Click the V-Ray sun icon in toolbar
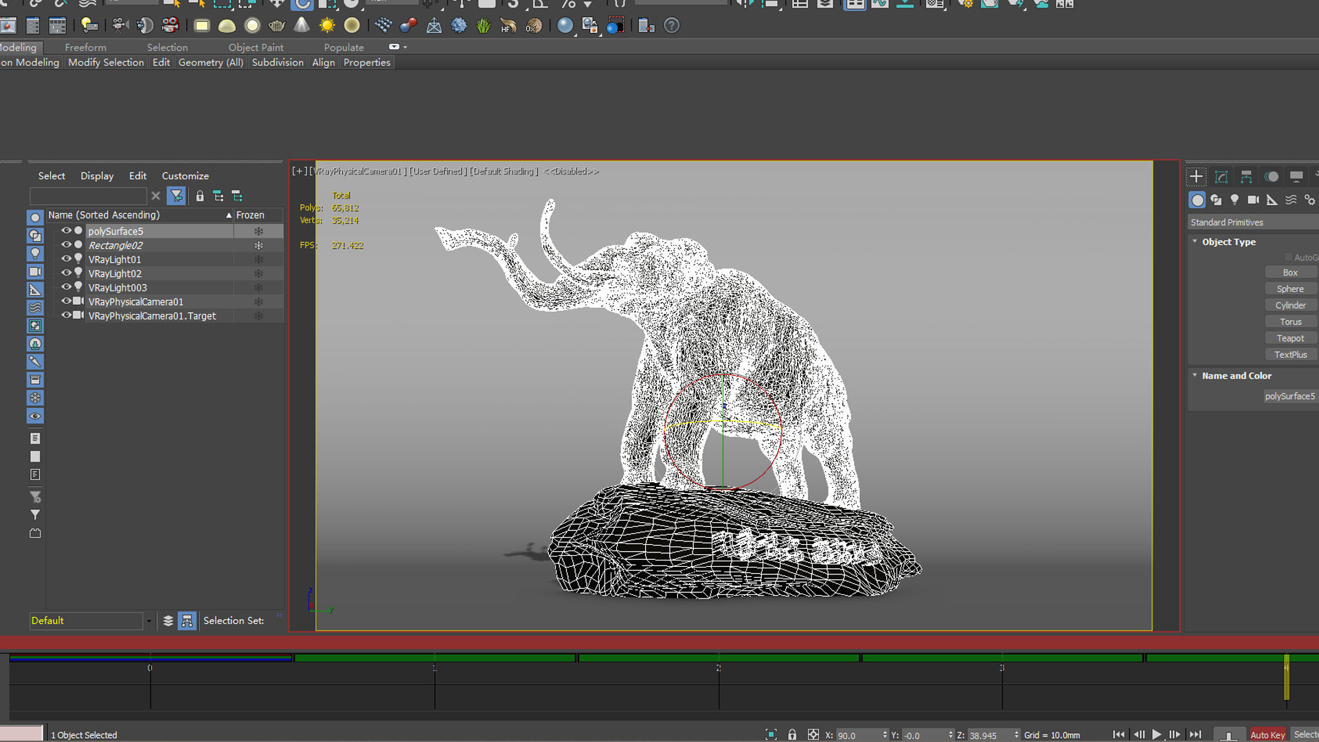The height and width of the screenshot is (742, 1319). click(x=327, y=26)
